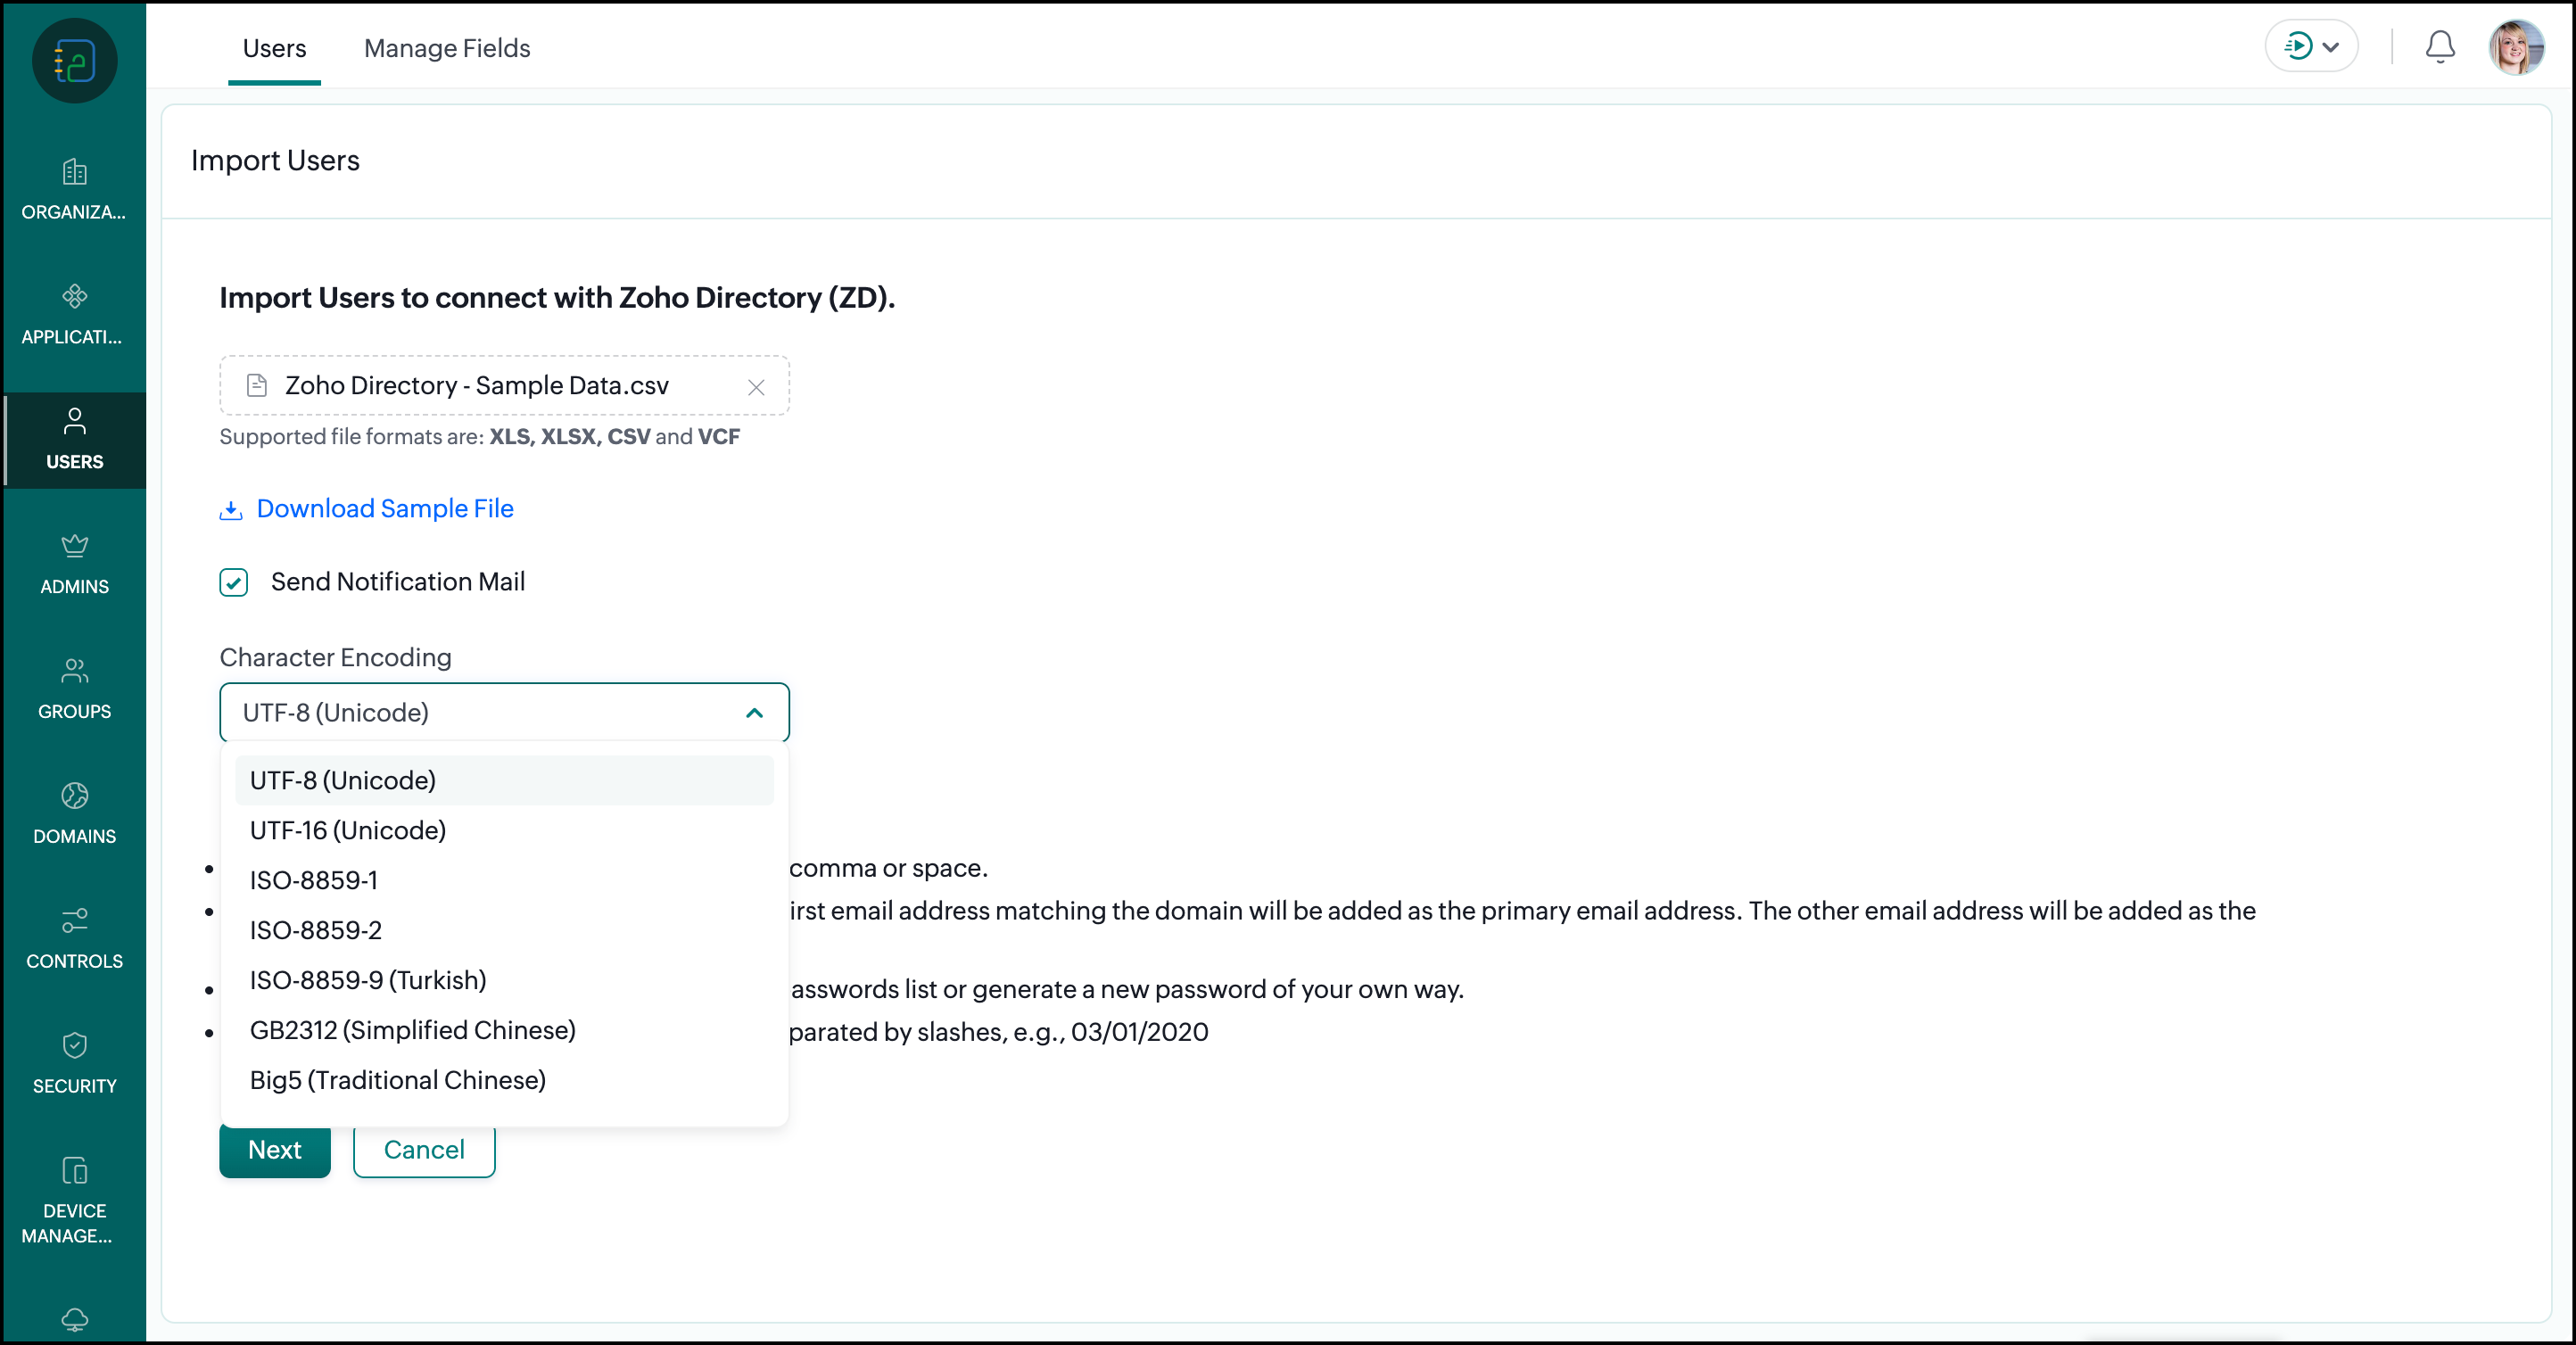Select UTF-16 (Unicode) encoding option
This screenshot has height=1345, width=2576.
(x=347, y=830)
